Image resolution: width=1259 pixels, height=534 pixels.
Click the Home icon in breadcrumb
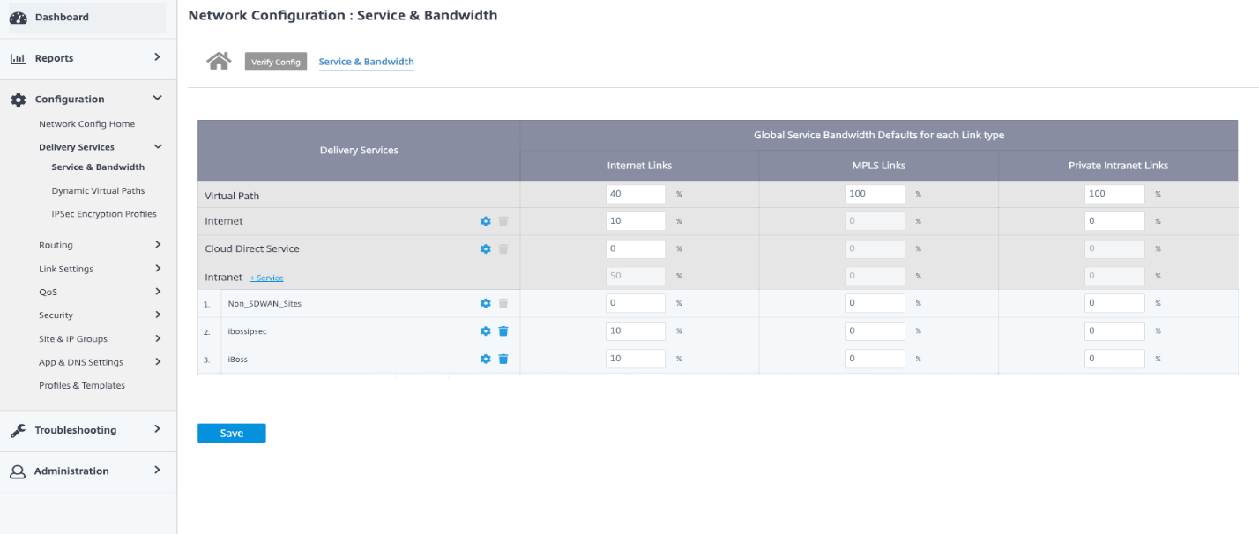coord(219,61)
